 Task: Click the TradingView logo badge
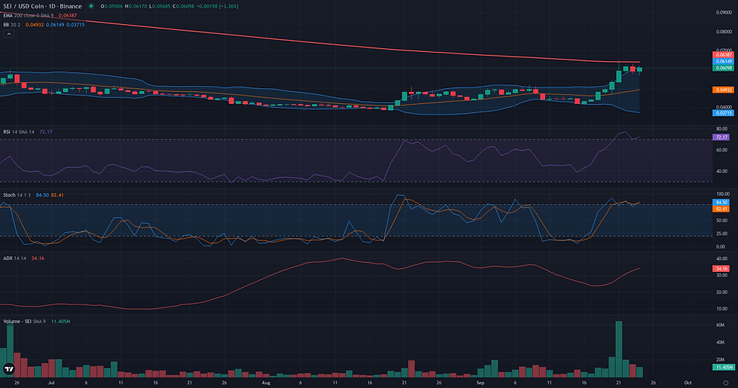coord(8,369)
